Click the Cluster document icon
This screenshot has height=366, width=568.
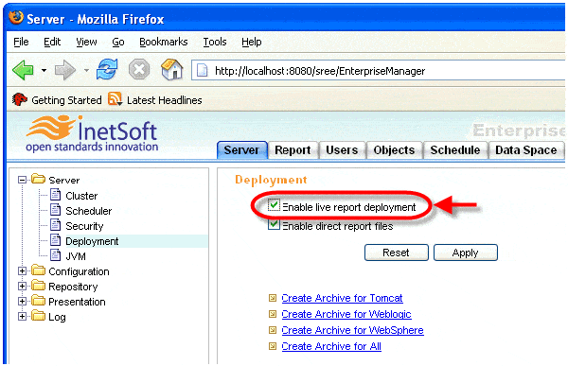click(56, 195)
